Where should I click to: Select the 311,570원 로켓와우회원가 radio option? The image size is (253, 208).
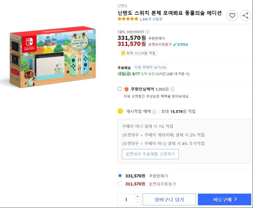[120, 184]
